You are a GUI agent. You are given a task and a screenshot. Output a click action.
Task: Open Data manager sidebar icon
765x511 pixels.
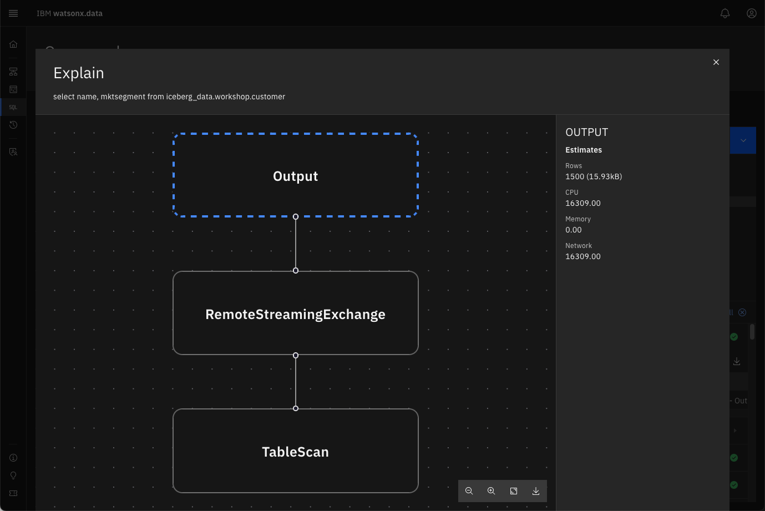pyautogui.click(x=13, y=89)
